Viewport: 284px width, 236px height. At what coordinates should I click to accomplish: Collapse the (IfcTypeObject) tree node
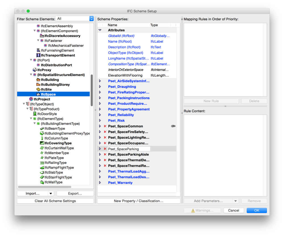pos(24,104)
